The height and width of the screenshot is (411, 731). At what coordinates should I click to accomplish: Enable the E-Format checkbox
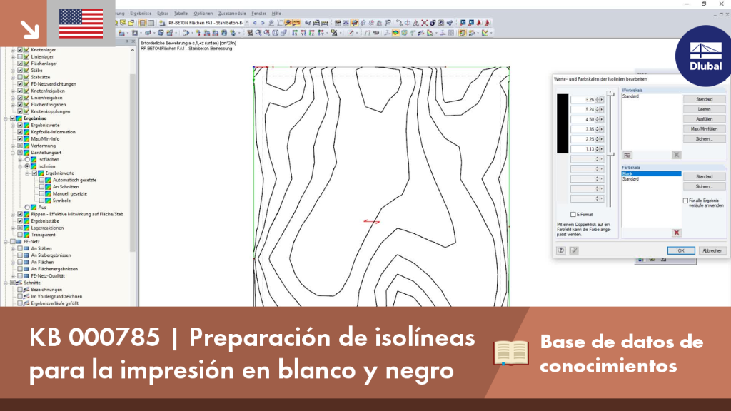pos(573,214)
